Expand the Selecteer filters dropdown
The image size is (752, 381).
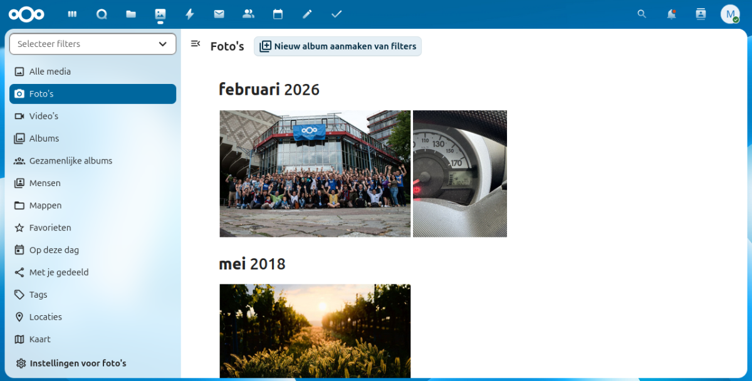click(x=93, y=44)
